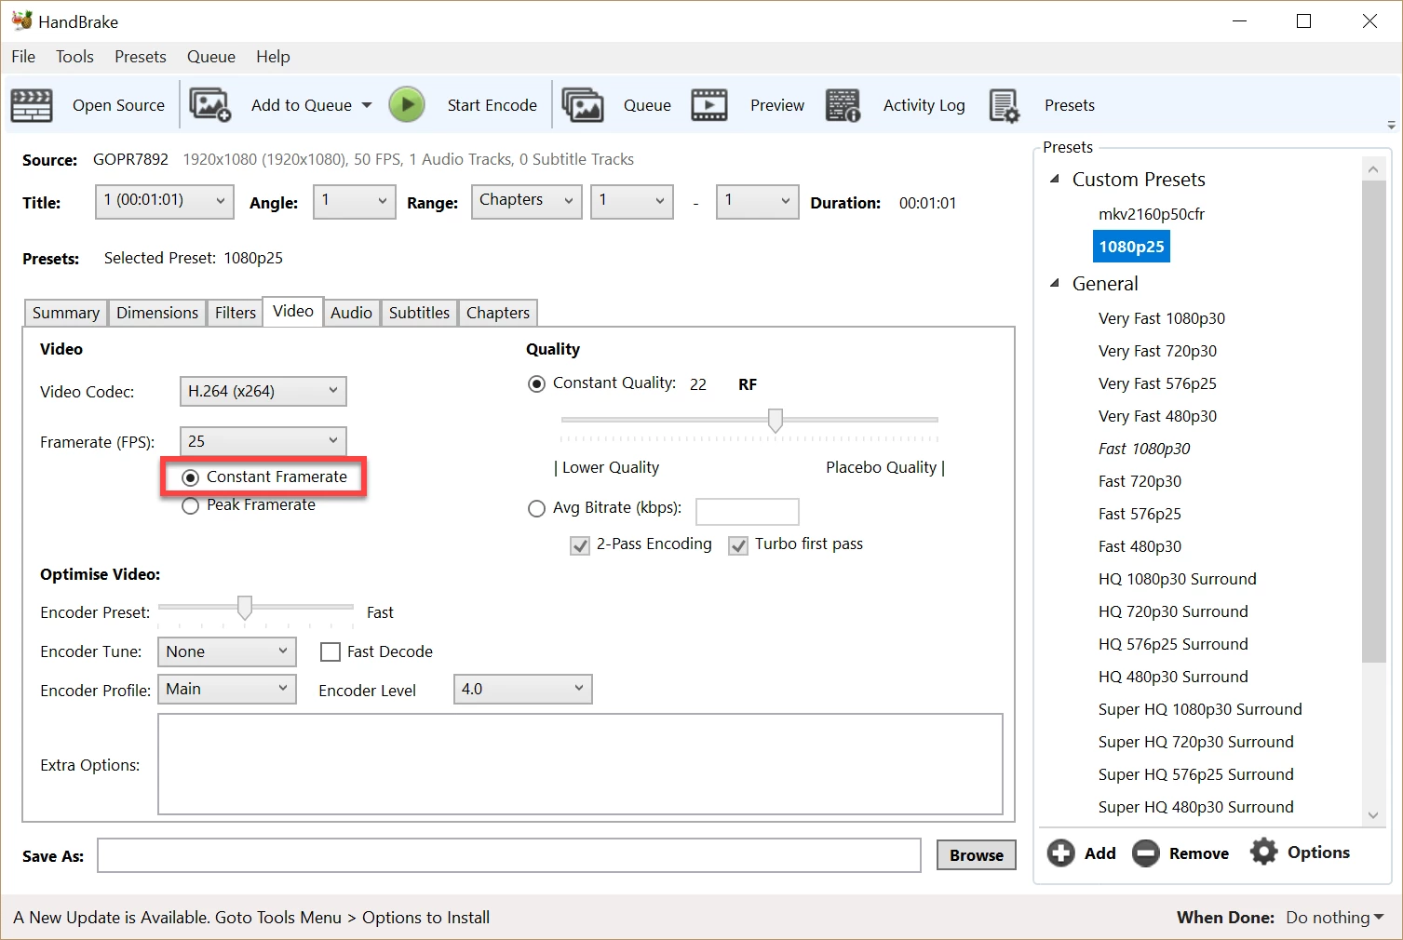Switch to the Subtitles tab

(419, 313)
